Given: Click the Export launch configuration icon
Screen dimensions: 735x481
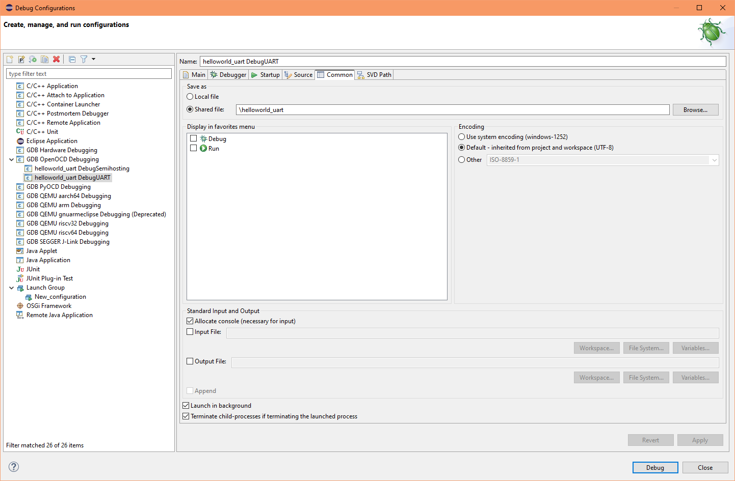Looking at the screenshot, I should click(x=33, y=59).
